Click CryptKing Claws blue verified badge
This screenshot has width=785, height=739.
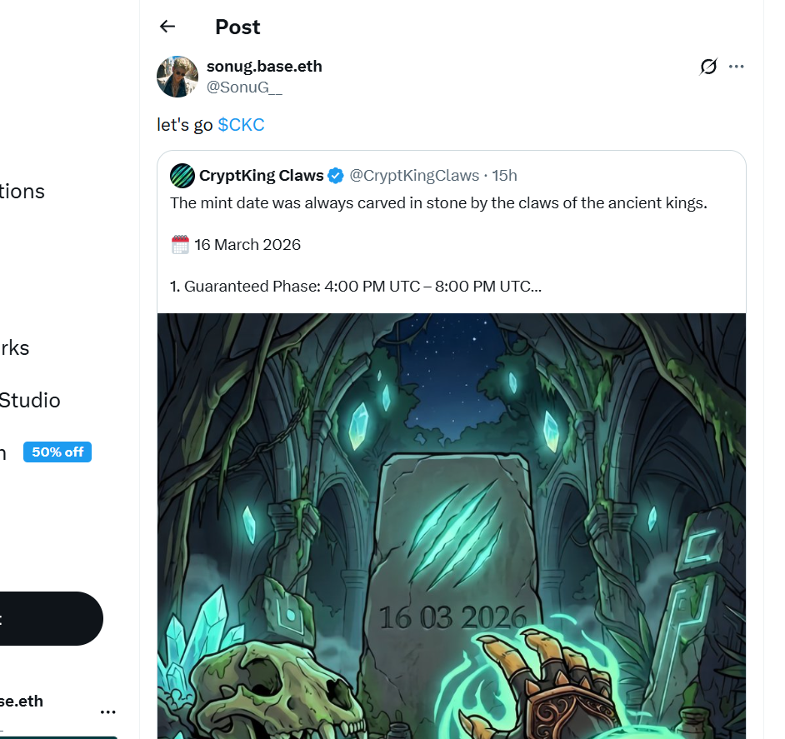[336, 176]
